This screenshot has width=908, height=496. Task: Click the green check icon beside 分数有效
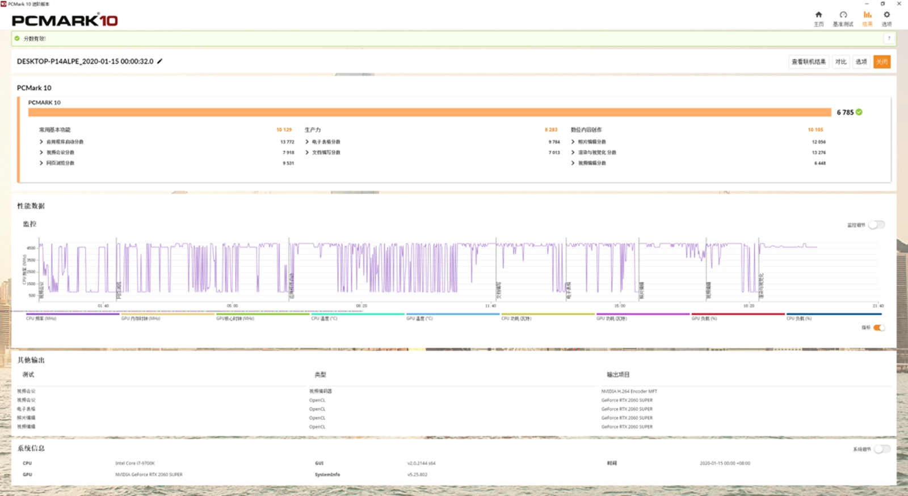pos(17,39)
